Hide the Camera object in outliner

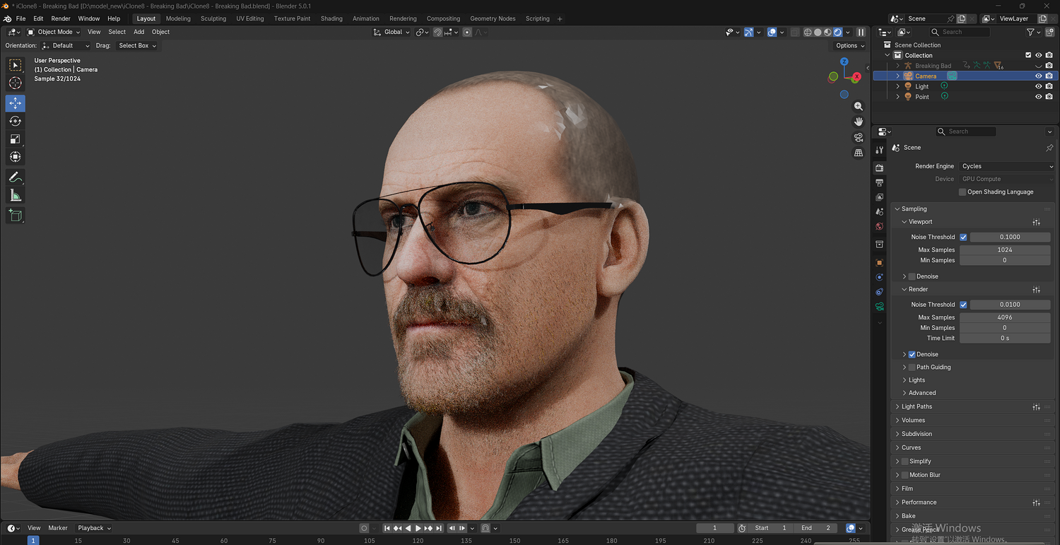point(1038,76)
